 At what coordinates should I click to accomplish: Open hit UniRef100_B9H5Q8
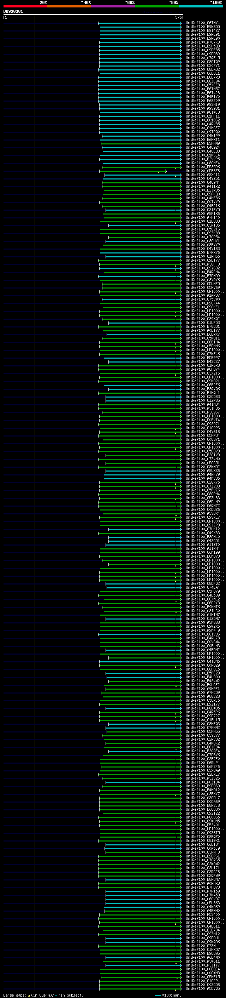pyautogui.click(x=202, y=46)
